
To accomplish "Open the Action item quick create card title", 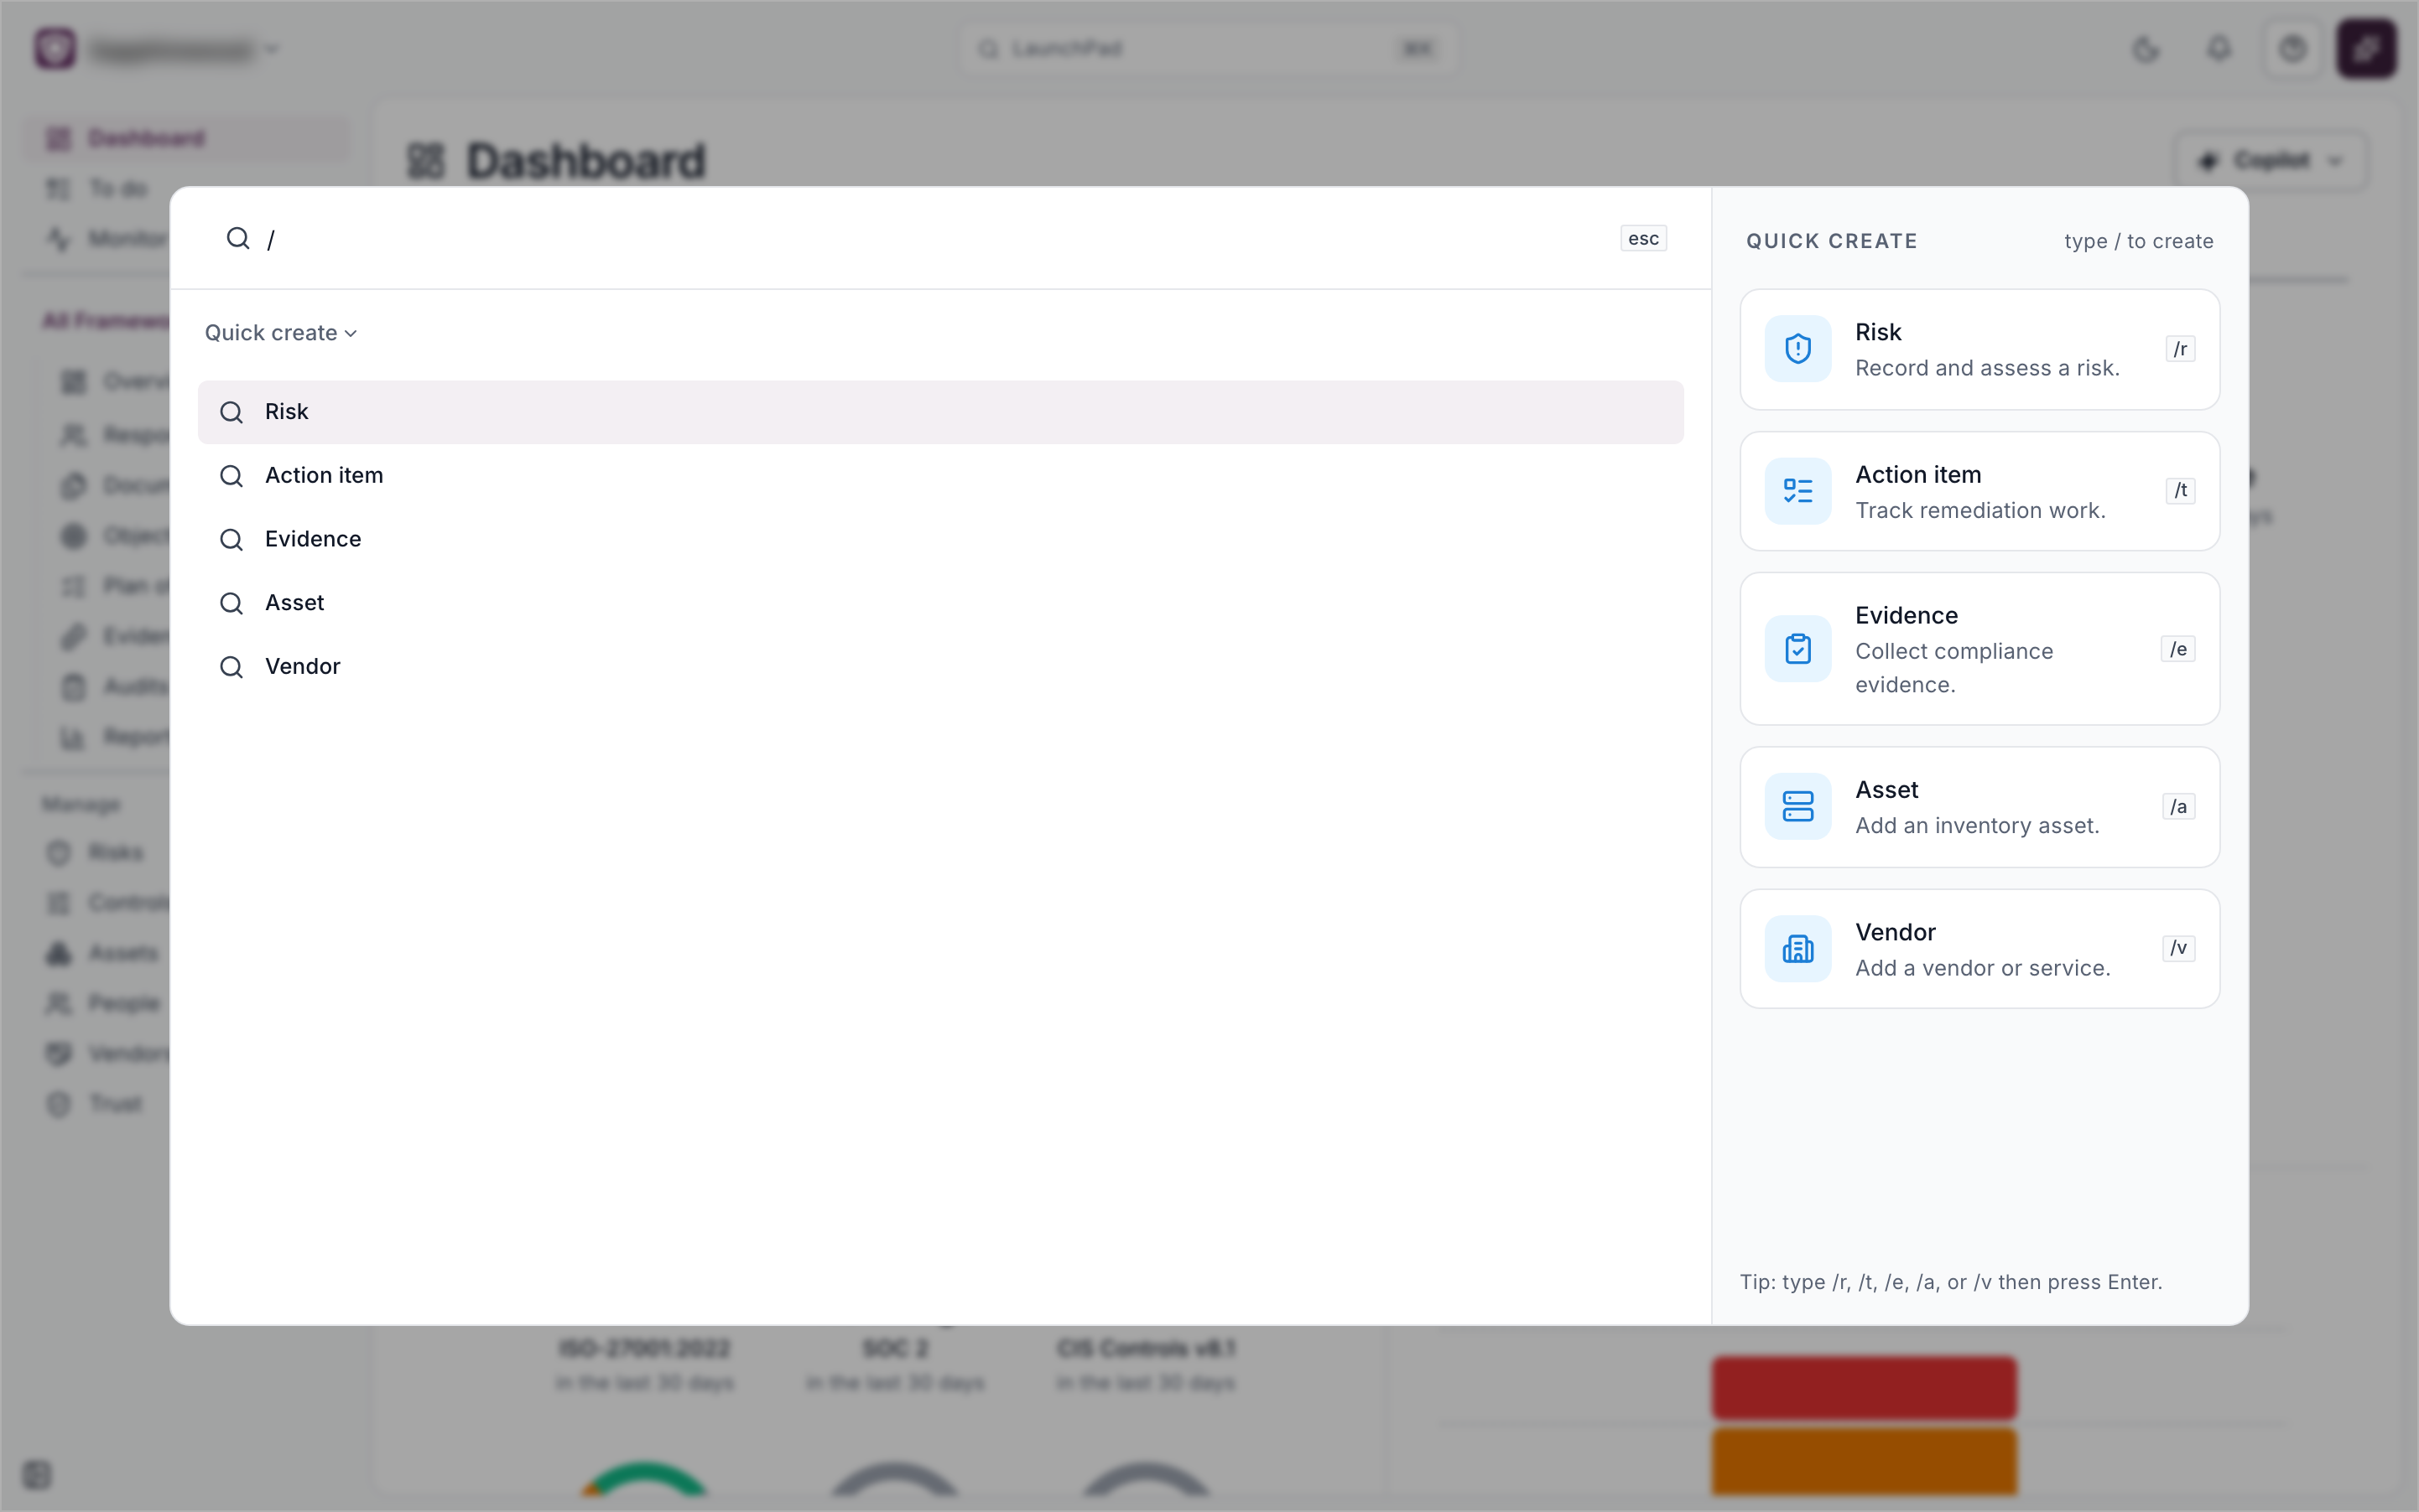I will [x=1917, y=474].
